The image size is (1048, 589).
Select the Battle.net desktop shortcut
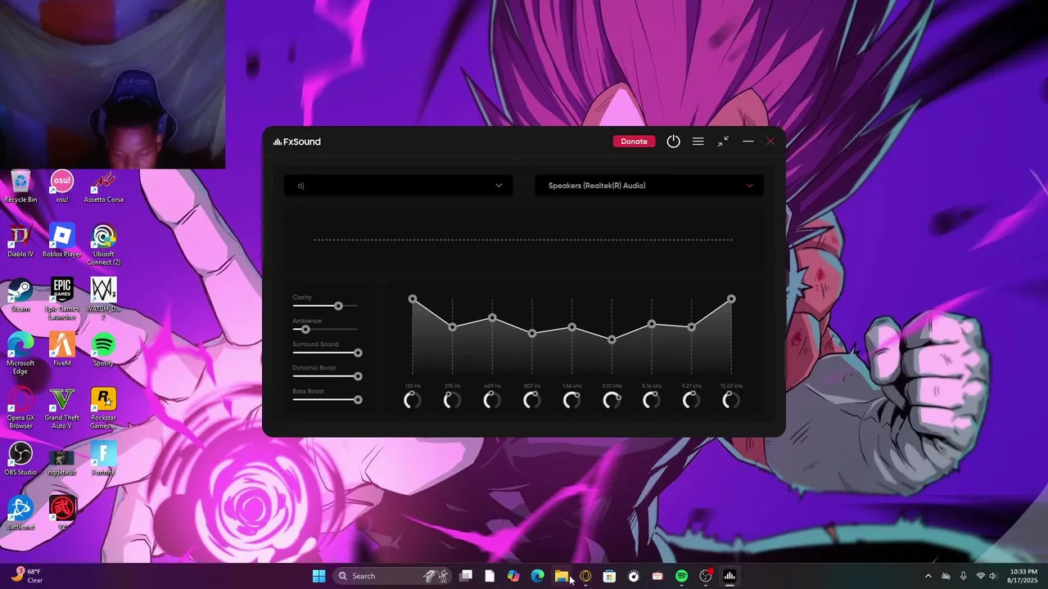pyautogui.click(x=20, y=514)
